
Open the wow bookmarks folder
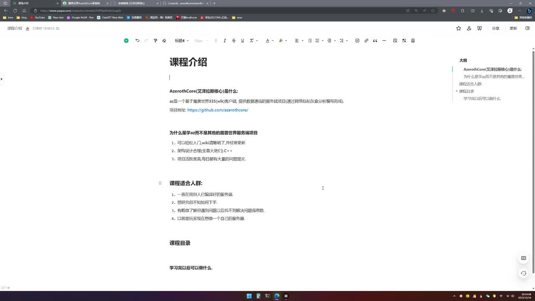pos(237,18)
